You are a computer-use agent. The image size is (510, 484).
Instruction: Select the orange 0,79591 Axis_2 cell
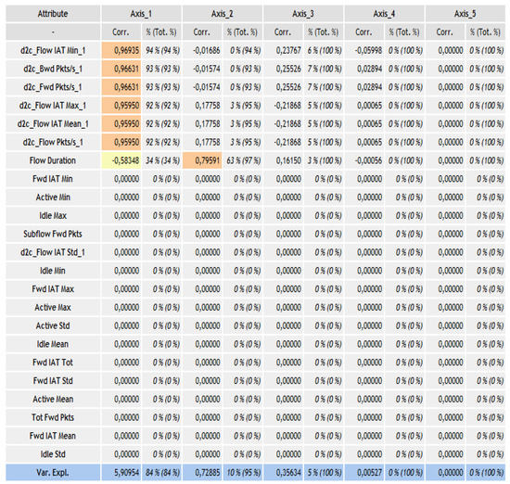[202, 160]
